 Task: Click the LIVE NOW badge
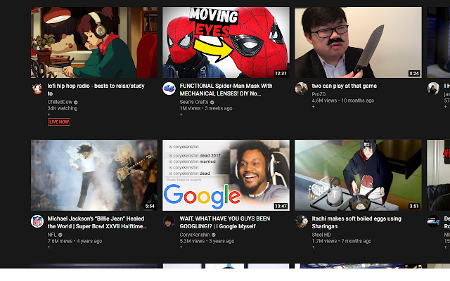click(59, 122)
